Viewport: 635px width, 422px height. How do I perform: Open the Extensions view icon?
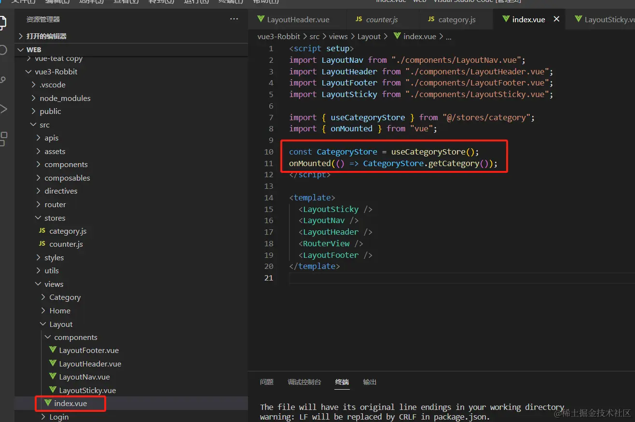point(3,139)
